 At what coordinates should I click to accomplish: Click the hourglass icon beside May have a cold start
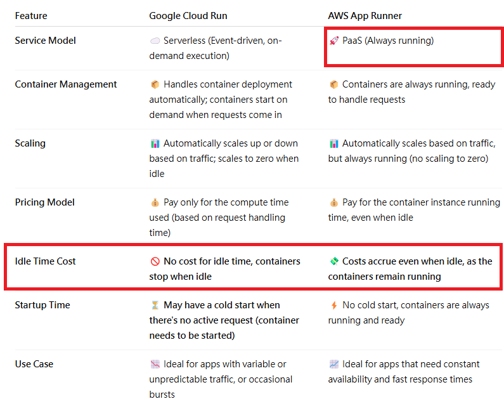tap(155, 305)
